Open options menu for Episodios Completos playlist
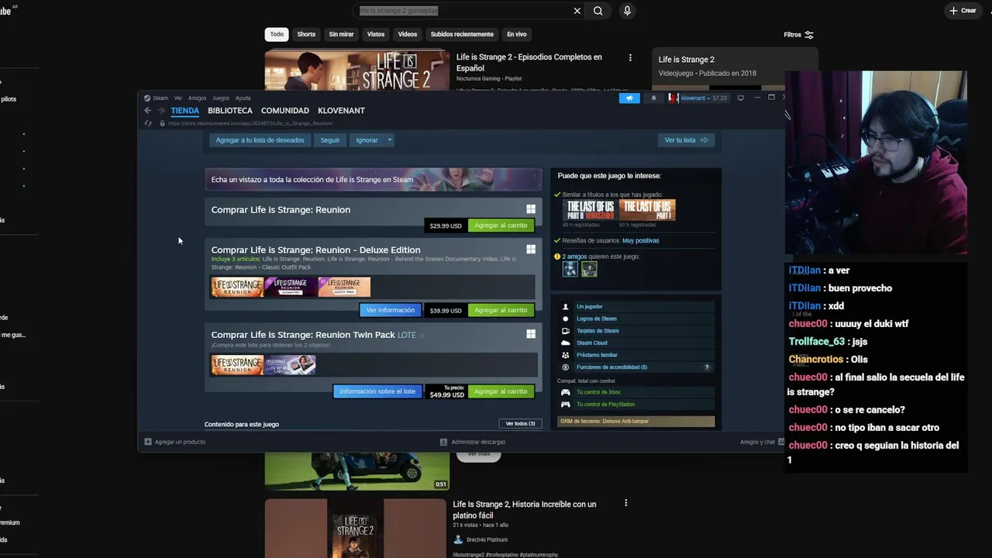Screen dimensions: 992x558 [x=630, y=57]
